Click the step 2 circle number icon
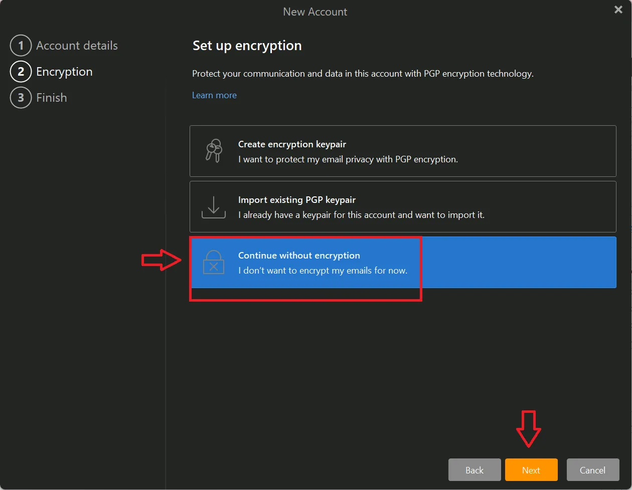The width and height of the screenshot is (632, 490). (21, 72)
